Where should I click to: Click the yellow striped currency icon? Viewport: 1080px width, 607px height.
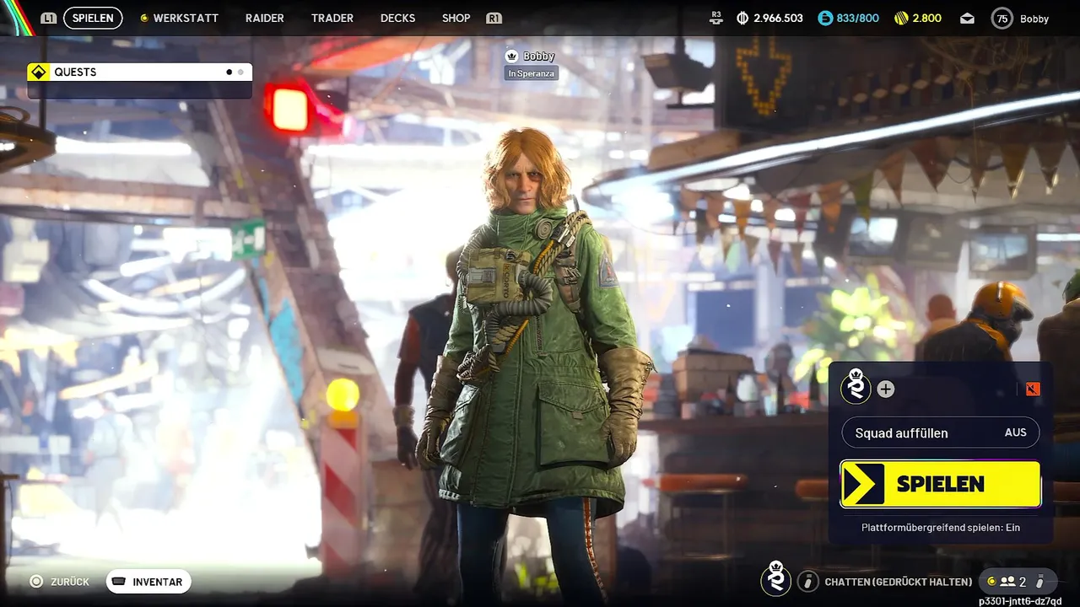901,18
